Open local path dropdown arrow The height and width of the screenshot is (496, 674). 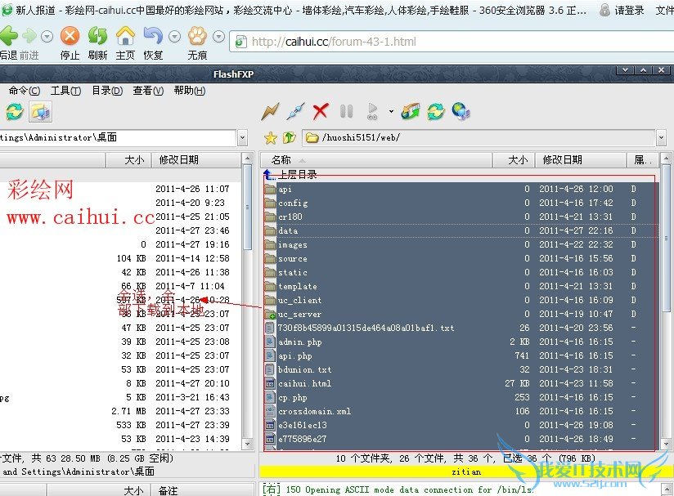(x=242, y=138)
